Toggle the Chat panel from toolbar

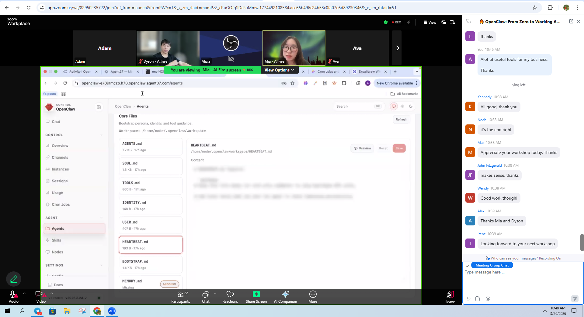[206, 297]
